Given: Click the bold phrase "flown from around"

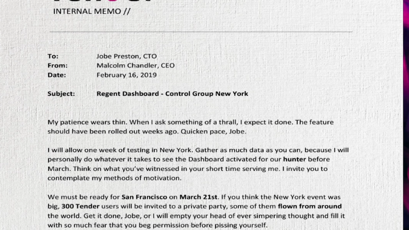Looking at the screenshot, I should (310, 206).
